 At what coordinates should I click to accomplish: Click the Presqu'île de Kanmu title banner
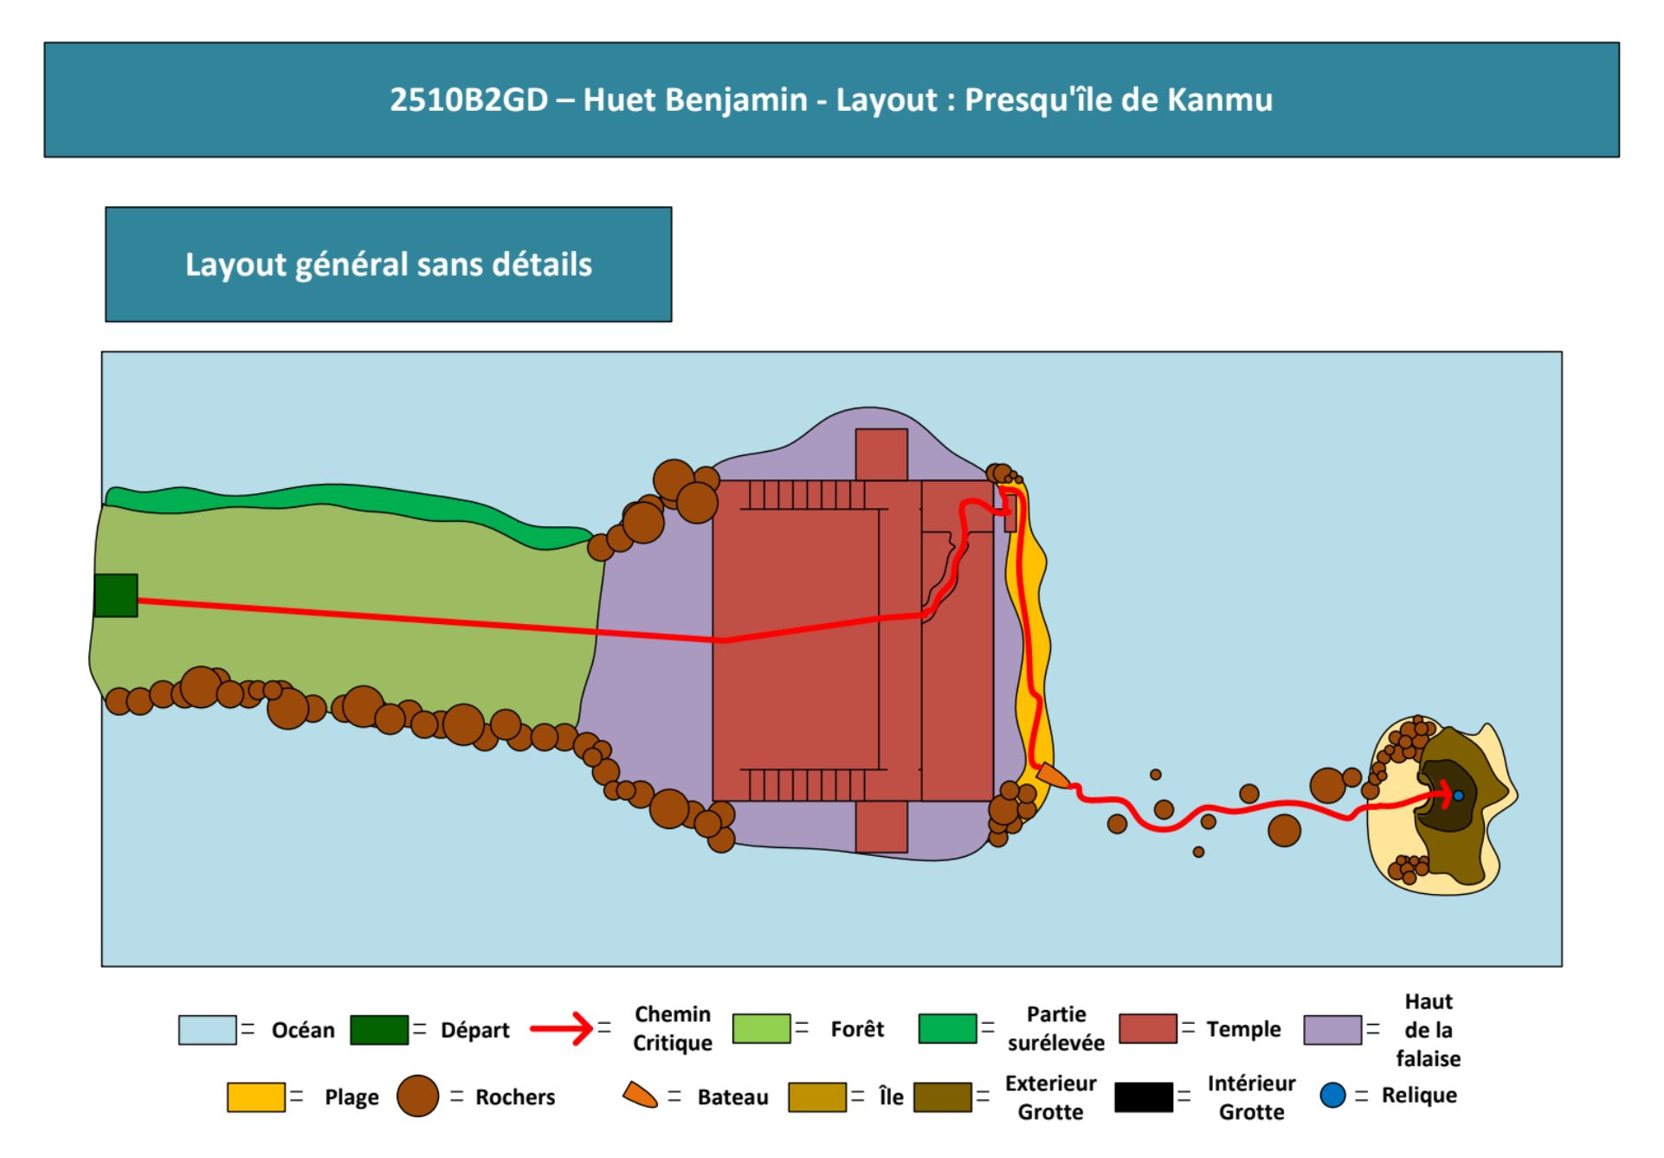click(831, 100)
